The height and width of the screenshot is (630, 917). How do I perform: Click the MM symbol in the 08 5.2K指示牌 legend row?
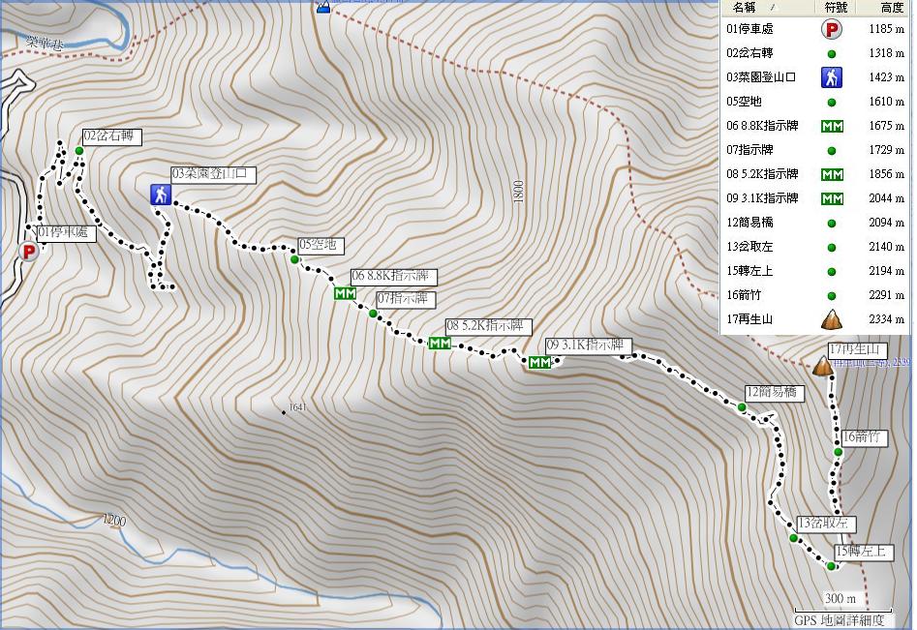(832, 175)
